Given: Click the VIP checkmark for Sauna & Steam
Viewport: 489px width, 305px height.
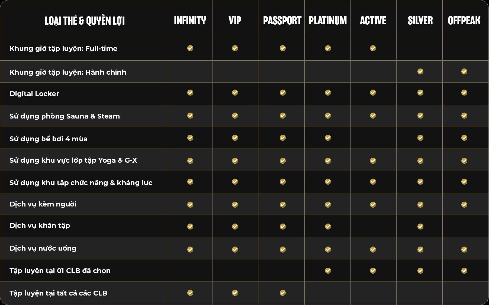Looking at the screenshot, I should tap(235, 116).
